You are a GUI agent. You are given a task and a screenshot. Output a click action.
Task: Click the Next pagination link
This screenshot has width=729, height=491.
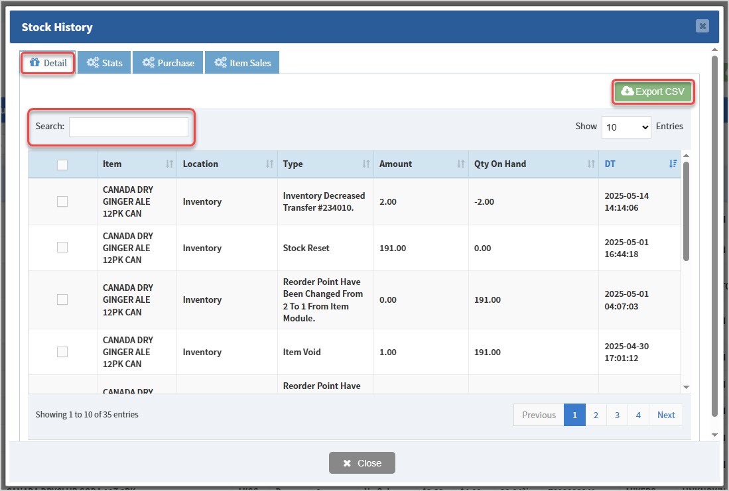(666, 414)
